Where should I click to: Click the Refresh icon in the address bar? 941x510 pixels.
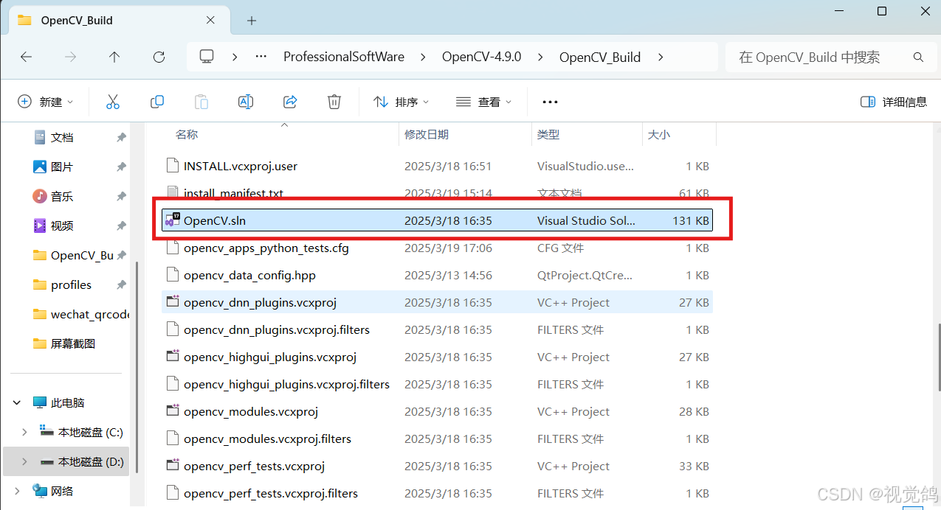159,57
